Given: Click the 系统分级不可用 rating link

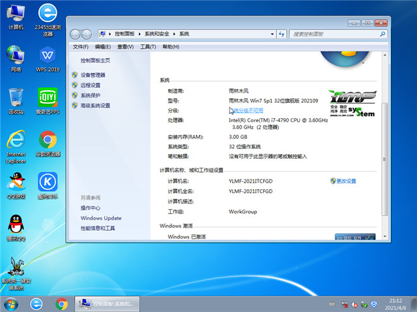Looking at the screenshot, I should (x=246, y=110).
